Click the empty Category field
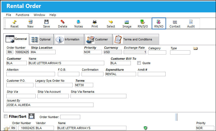The height and width of the screenshot is (131, 216). coord(157,52)
